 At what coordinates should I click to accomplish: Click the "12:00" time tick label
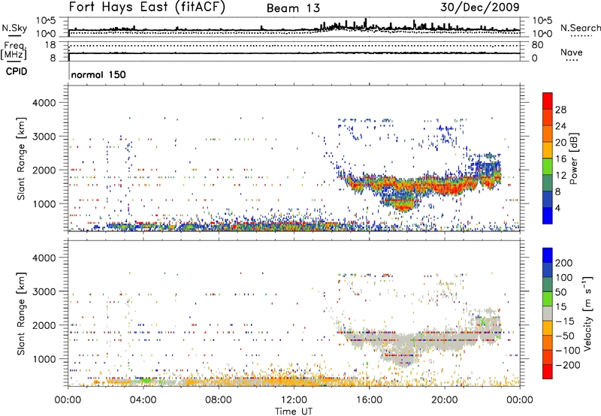294,400
